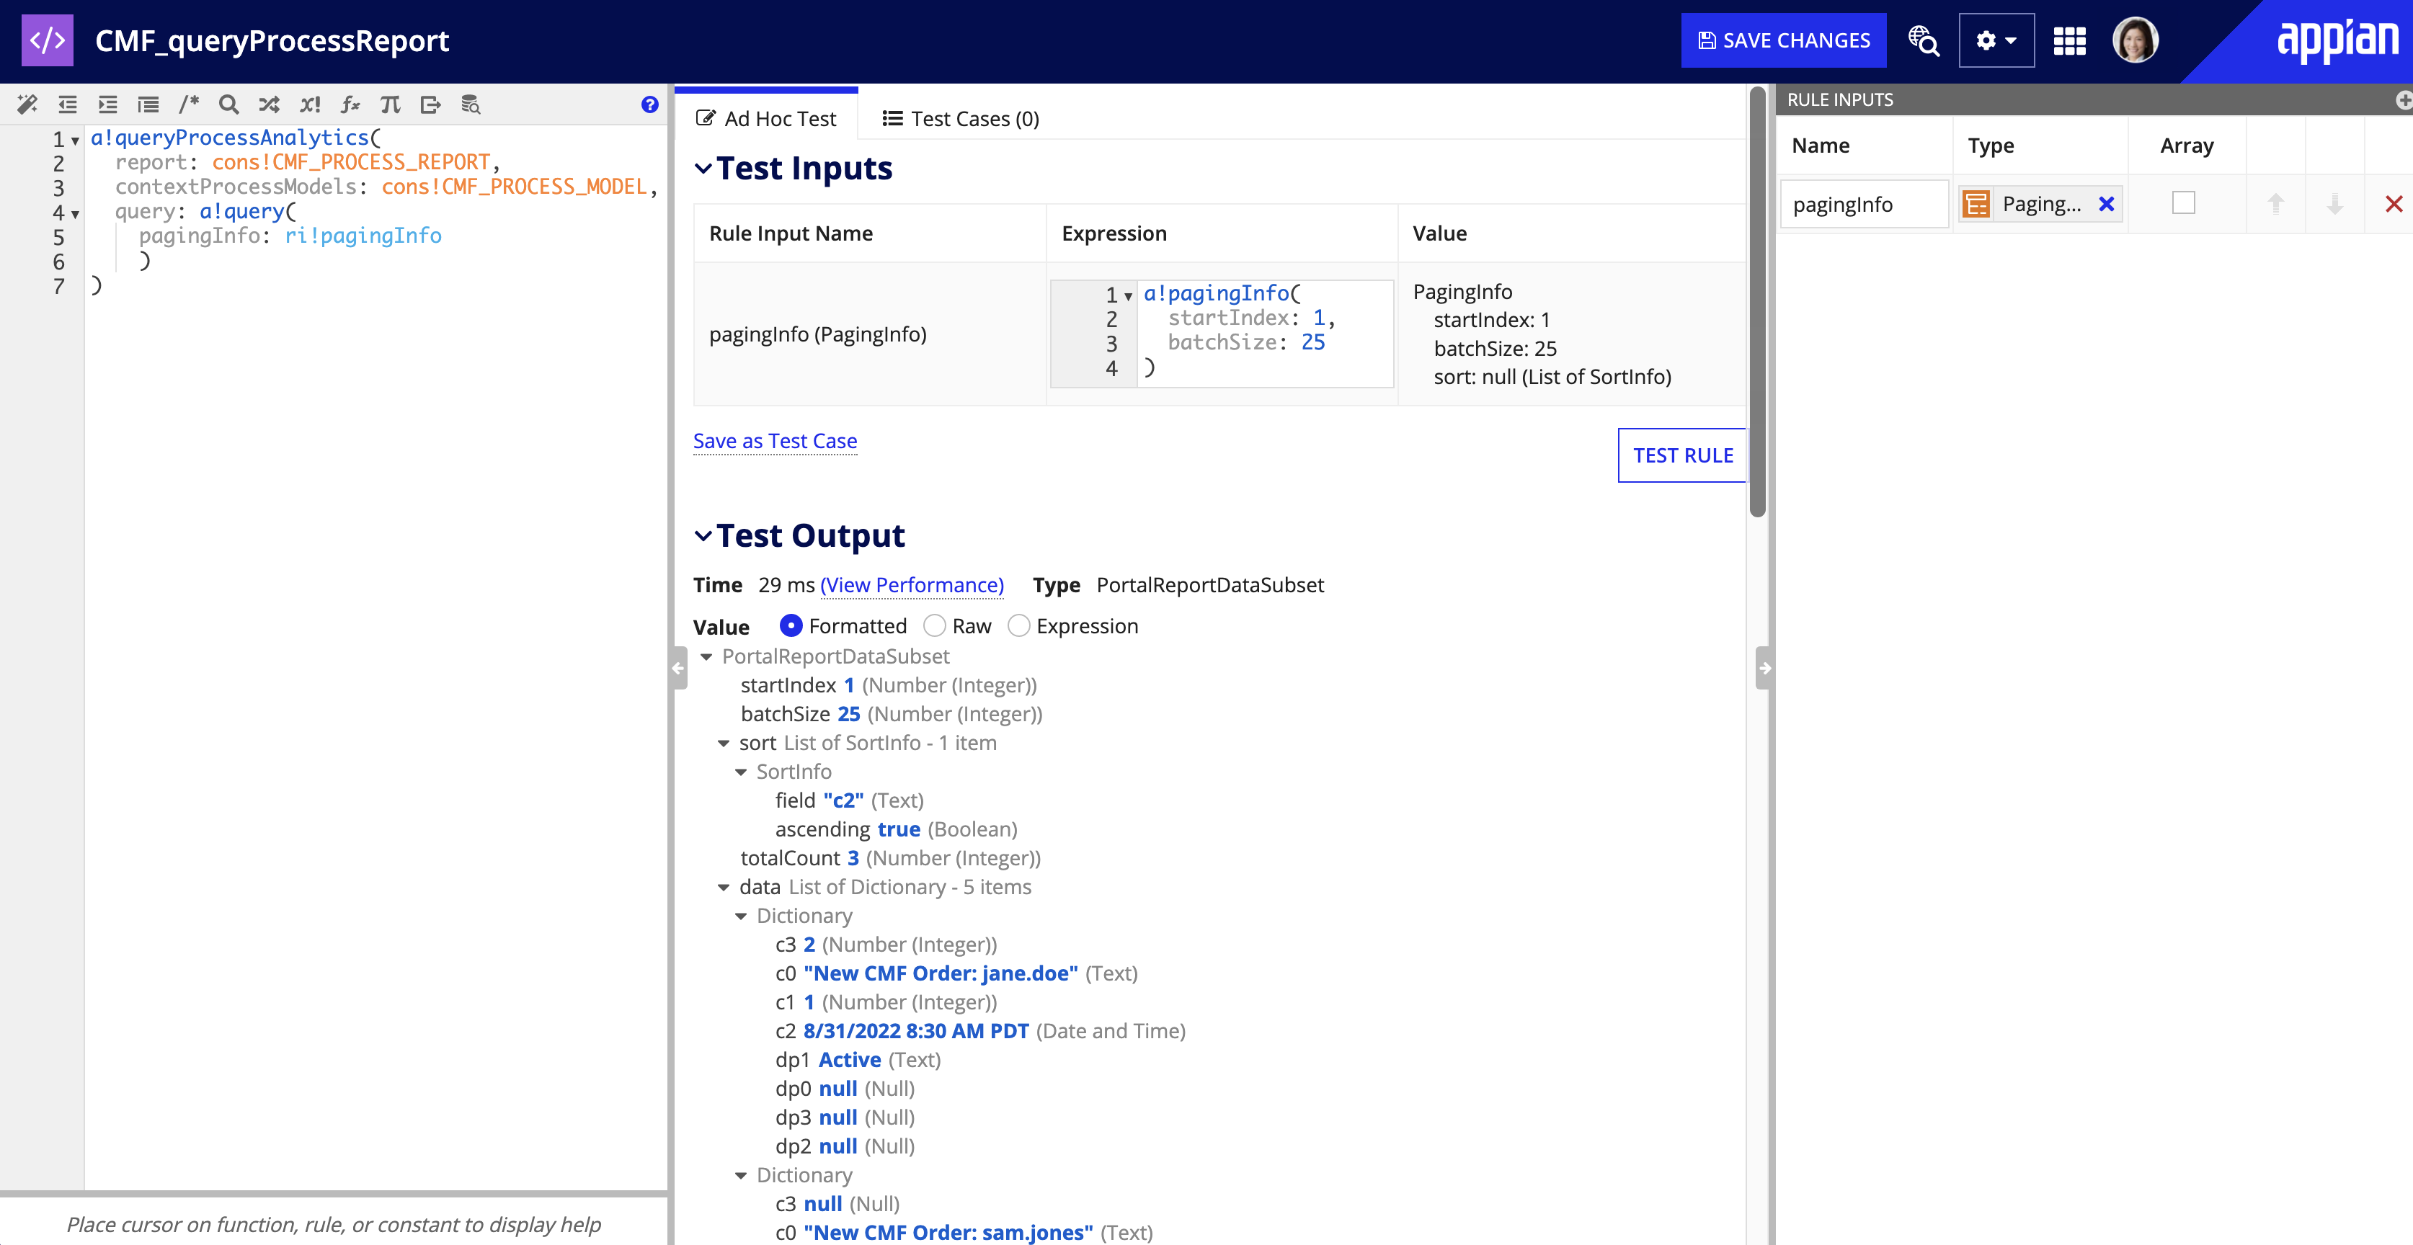Clear the Paging type selection
This screenshot has width=2413, height=1245.
coord(2106,203)
